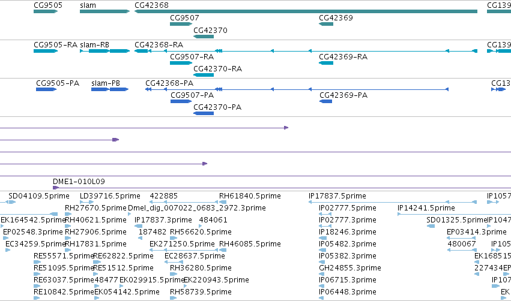The width and height of the screenshot is (511, 301).
Task: Click the CG42370-PA protein bar
Action: coord(204,113)
